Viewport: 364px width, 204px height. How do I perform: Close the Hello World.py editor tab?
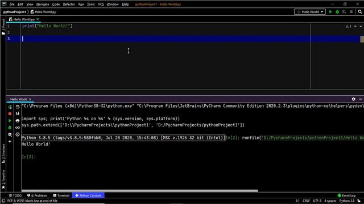pos(38,19)
